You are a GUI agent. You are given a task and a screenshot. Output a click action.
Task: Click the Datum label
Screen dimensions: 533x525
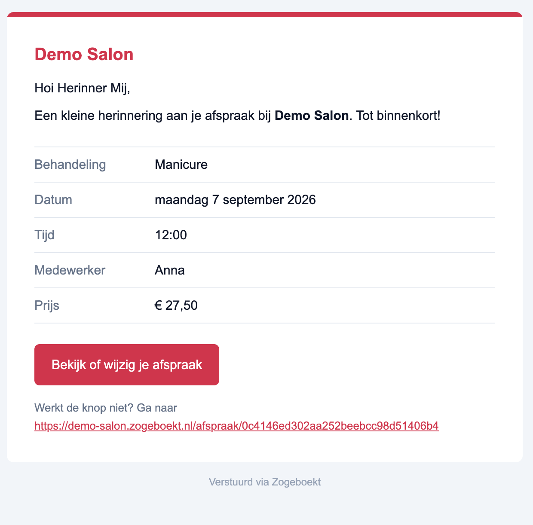click(x=53, y=200)
